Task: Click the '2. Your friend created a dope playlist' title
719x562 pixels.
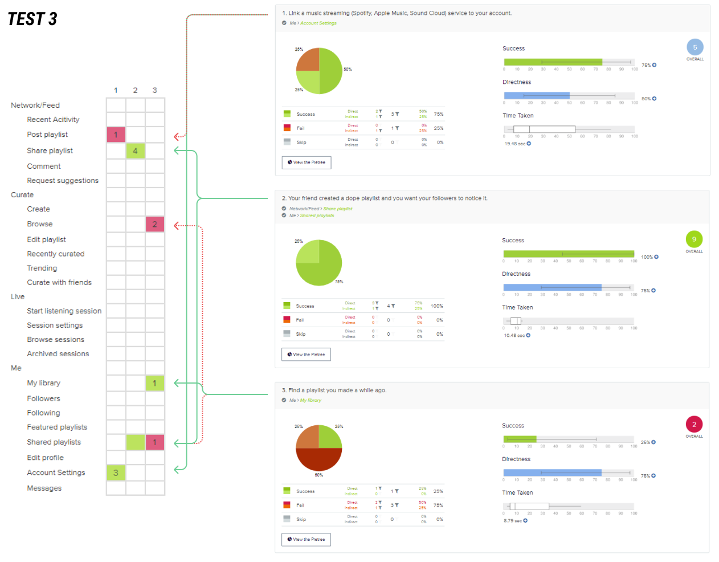Action: coord(385,198)
